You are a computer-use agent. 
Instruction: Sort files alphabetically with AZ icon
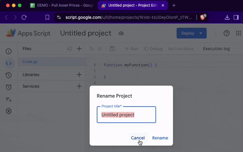[70, 49]
